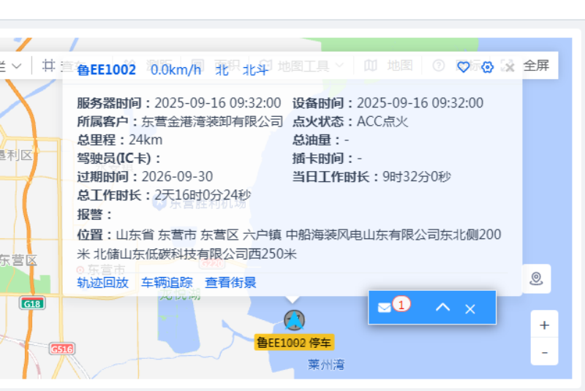Image resolution: width=585 pixels, height=391 pixels.
Task: Click the yellow 鲁EE1002 停车 label
Action: pyautogui.click(x=294, y=342)
